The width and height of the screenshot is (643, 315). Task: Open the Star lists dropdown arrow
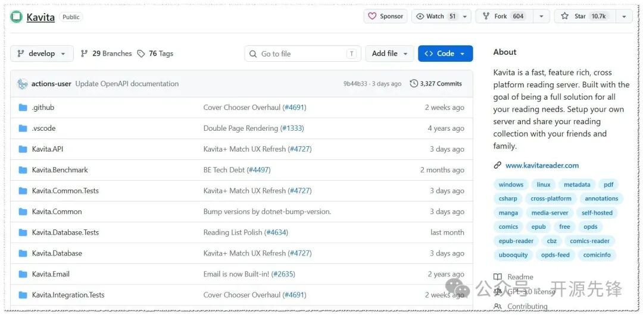click(624, 17)
